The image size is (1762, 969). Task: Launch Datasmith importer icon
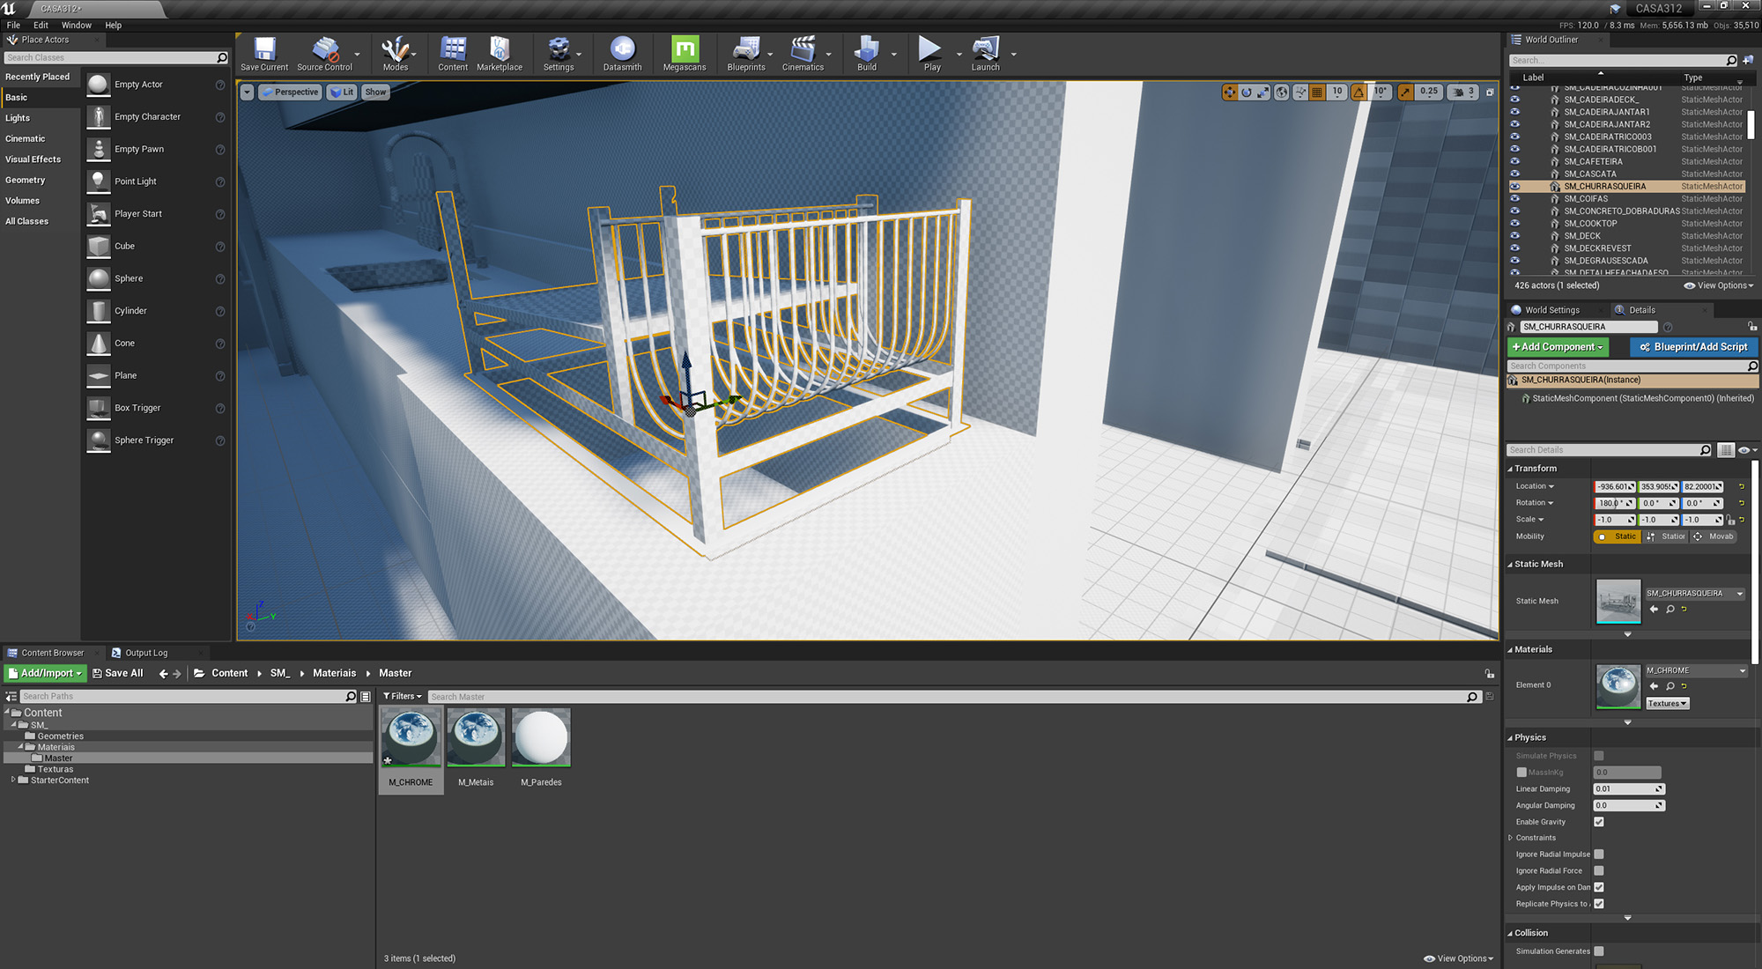[x=622, y=54]
